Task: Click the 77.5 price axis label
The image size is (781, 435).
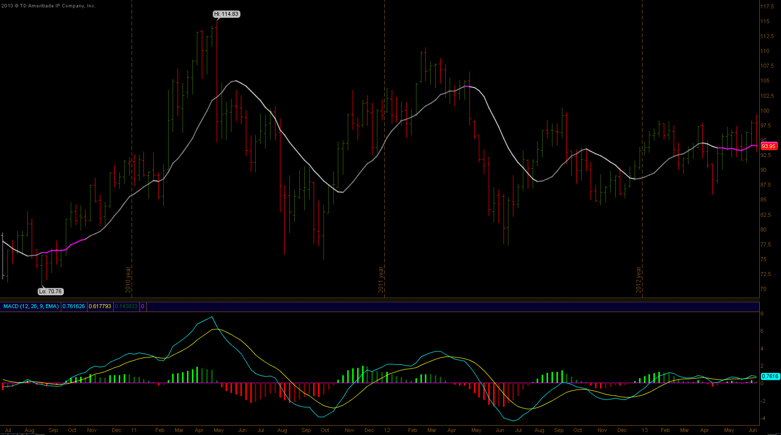Action: point(766,244)
